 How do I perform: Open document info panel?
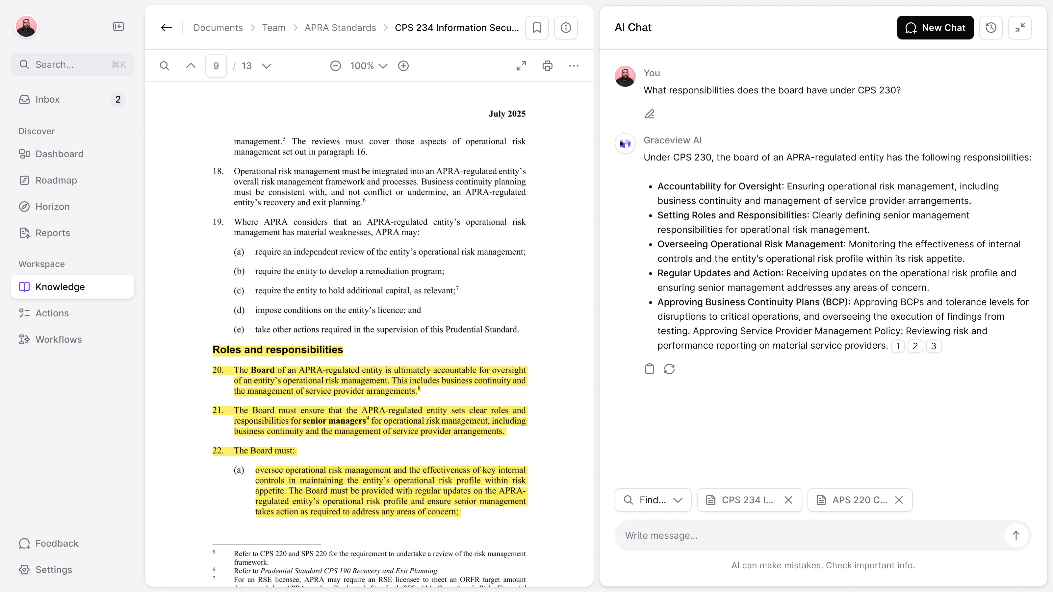tap(566, 28)
